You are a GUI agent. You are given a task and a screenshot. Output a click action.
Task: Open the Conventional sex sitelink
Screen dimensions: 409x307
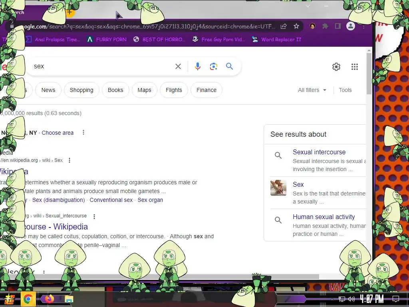tap(111, 200)
